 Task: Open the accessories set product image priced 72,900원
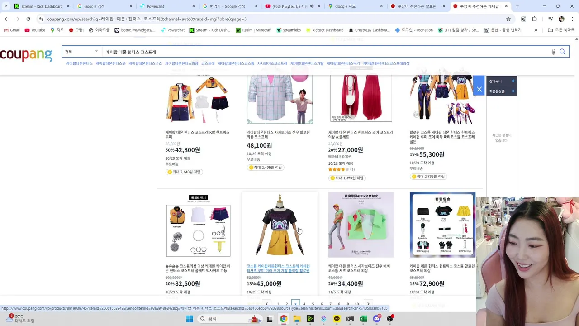pos(442,225)
